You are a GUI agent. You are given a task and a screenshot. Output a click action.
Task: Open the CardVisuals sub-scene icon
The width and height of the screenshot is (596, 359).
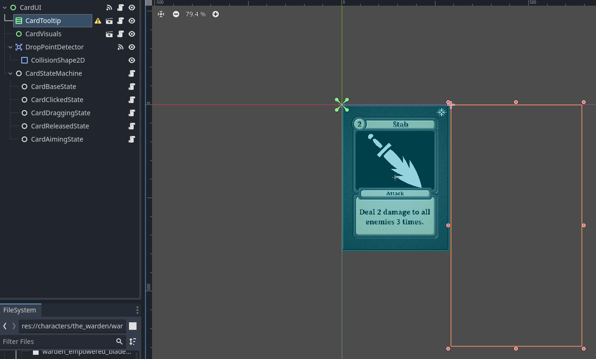(109, 34)
